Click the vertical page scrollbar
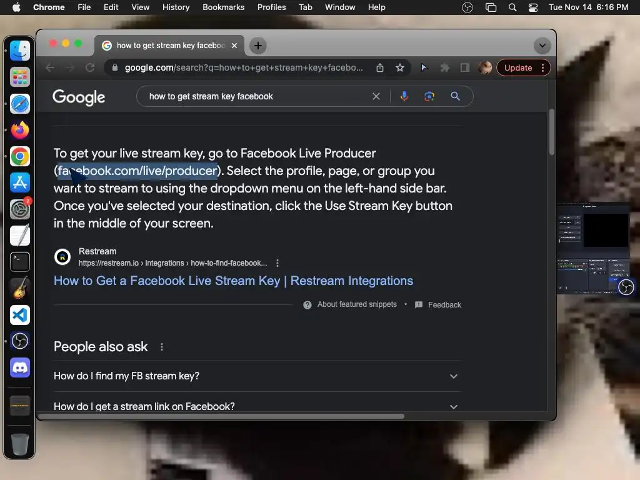This screenshot has height=480, width=640. click(552, 131)
